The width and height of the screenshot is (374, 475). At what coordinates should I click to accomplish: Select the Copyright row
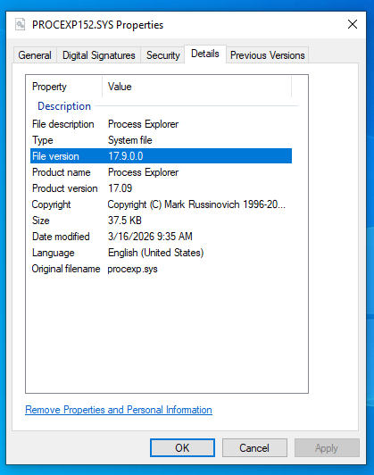pyautogui.click(x=161, y=204)
